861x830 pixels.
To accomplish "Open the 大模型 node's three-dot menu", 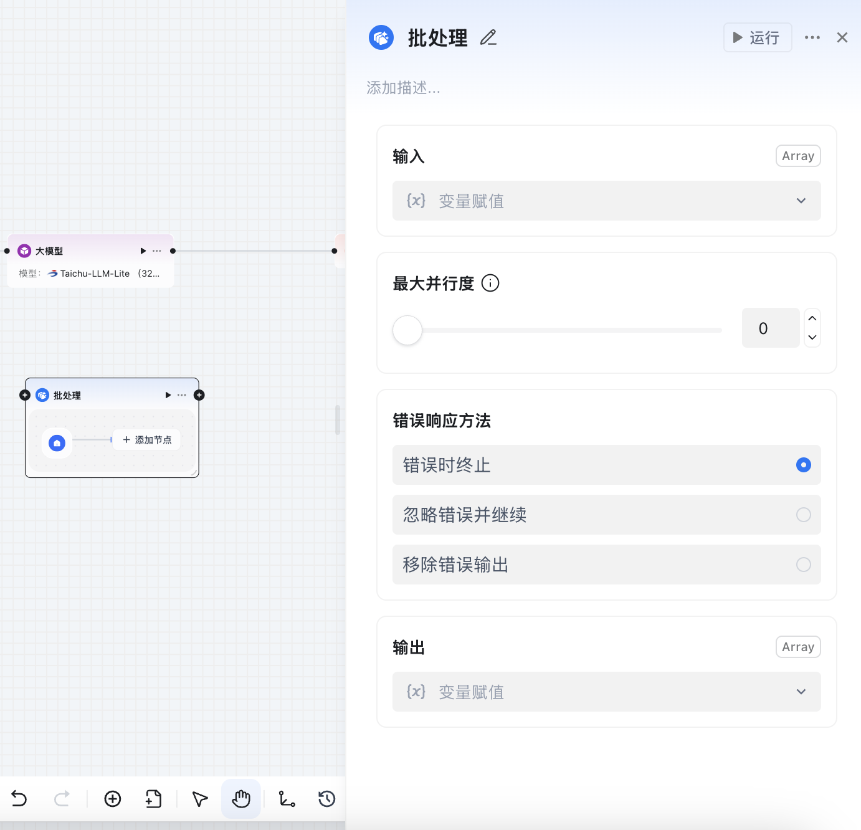I will click(157, 251).
